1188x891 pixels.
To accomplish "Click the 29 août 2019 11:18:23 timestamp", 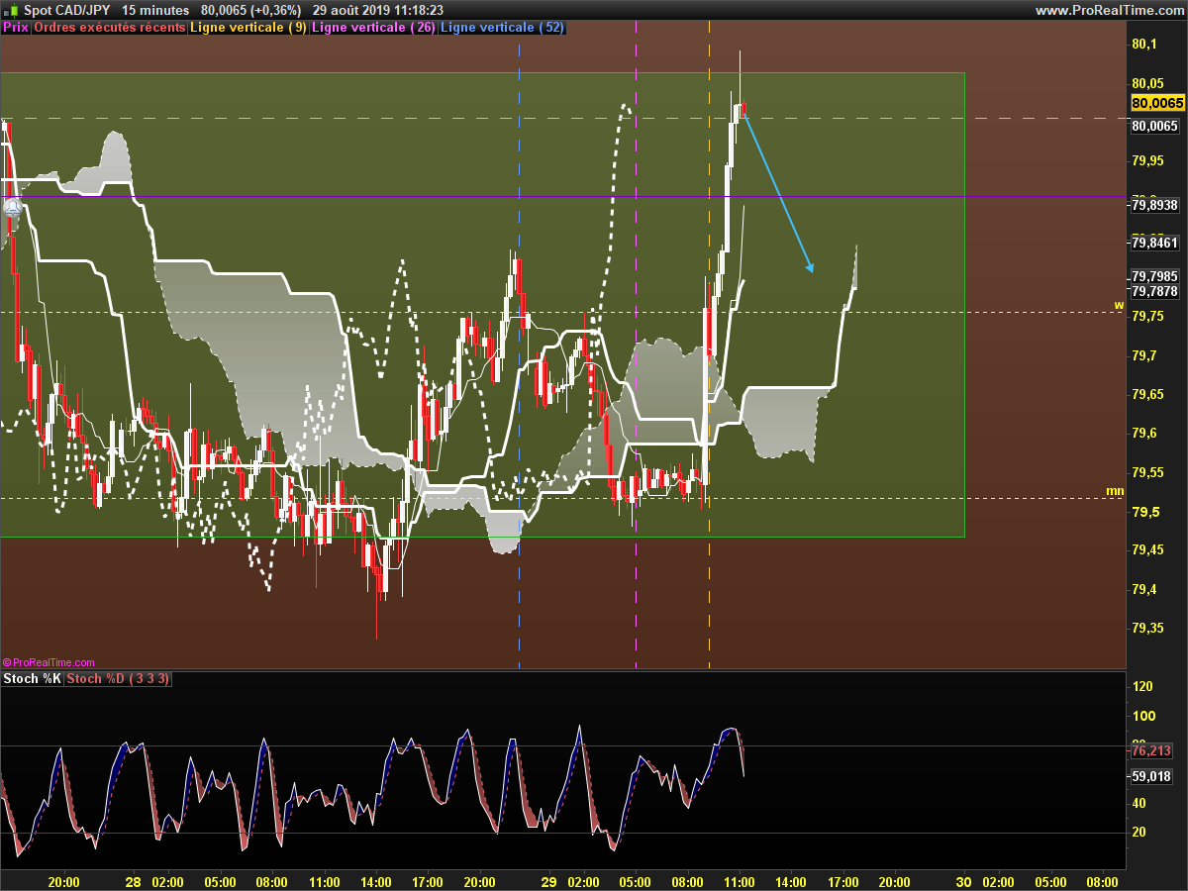I will [x=378, y=10].
